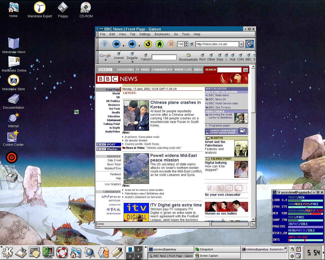This screenshot has height=260, width=325.
Task: Click the zoom level stepper arrows
Action: click(x=187, y=44)
